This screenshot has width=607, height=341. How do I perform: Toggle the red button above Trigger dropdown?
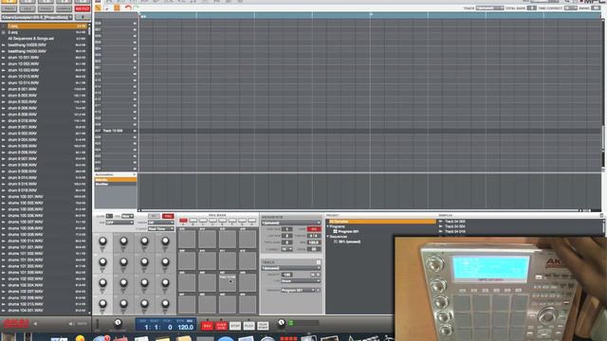coord(168,216)
